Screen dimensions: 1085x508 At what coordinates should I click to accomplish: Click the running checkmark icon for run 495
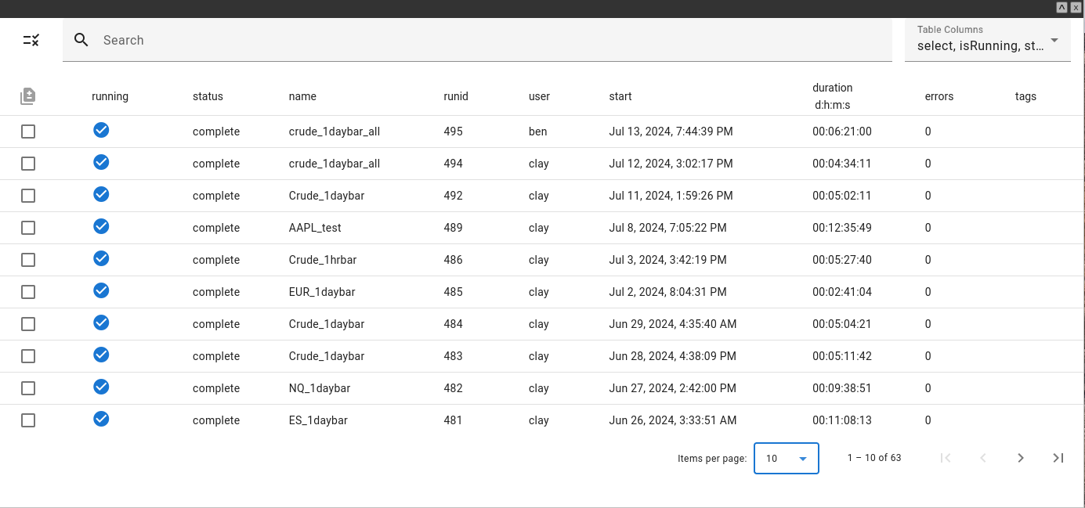click(x=101, y=130)
